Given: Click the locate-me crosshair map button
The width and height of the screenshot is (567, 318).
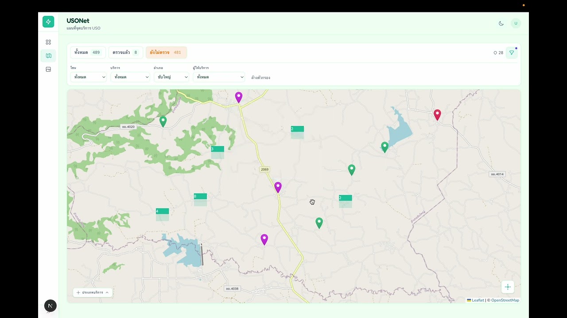Looking at the screenshot, I should 508,287.
